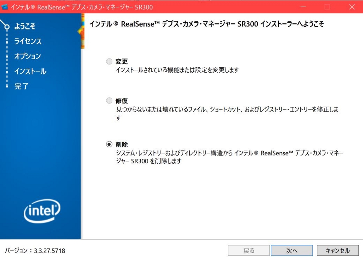
Task: Minimize the installer window
Action: (x=303, y=7)
